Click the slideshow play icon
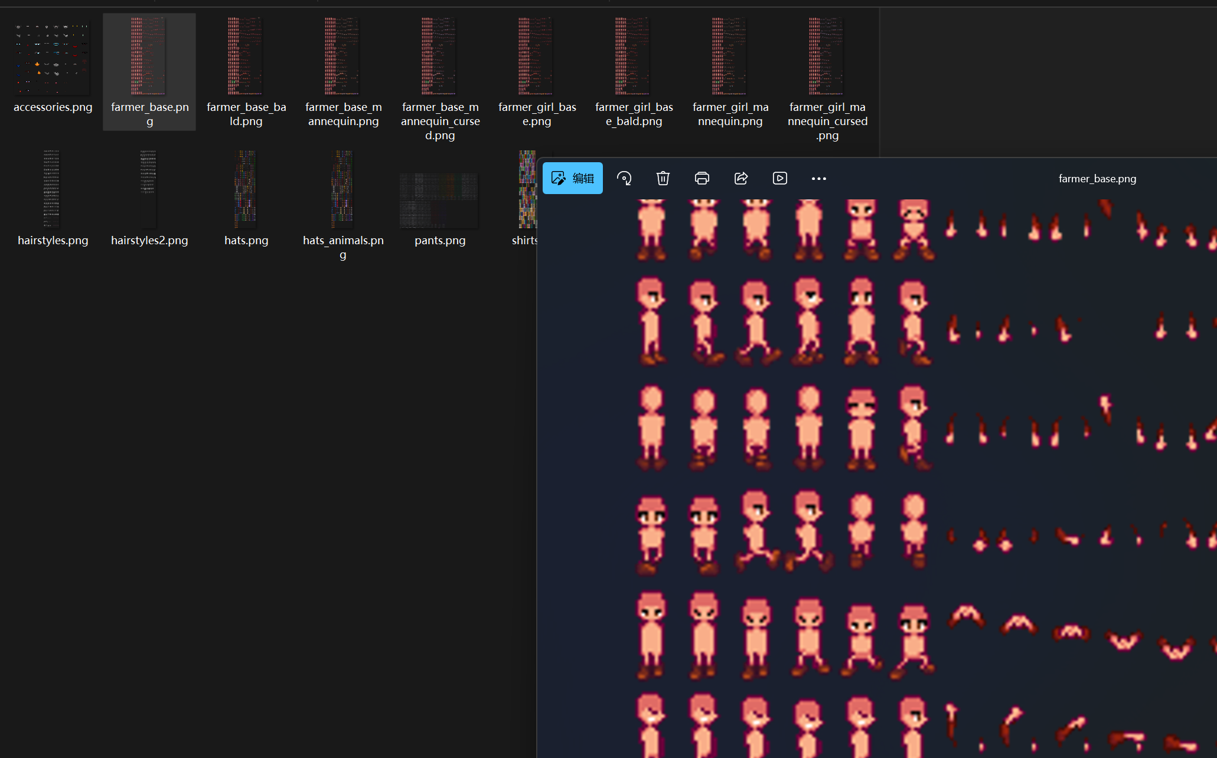 [779, 178]
